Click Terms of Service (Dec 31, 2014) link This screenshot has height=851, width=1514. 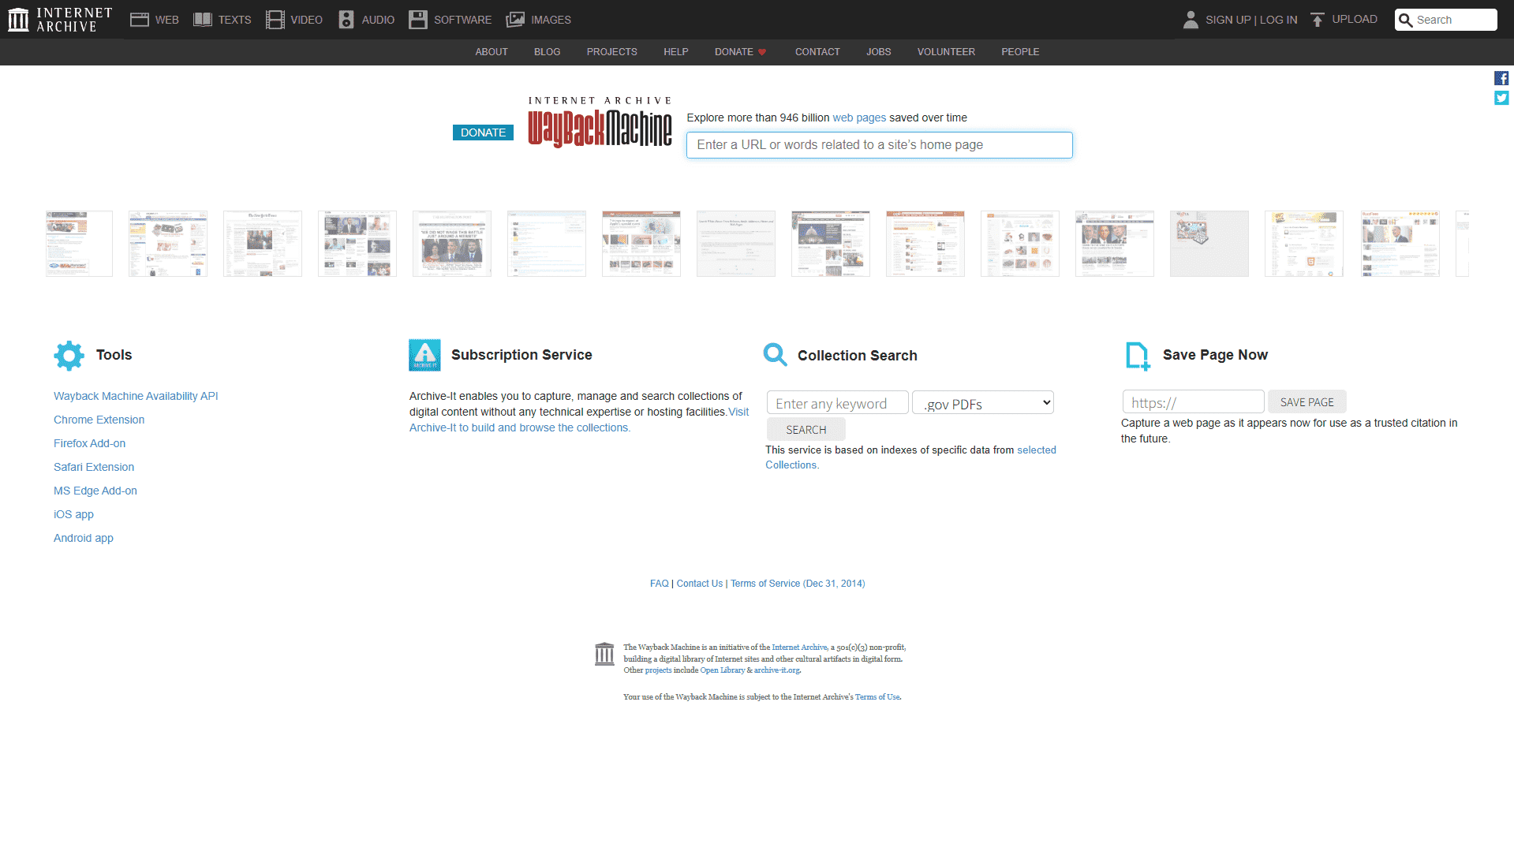click(798, 584)
